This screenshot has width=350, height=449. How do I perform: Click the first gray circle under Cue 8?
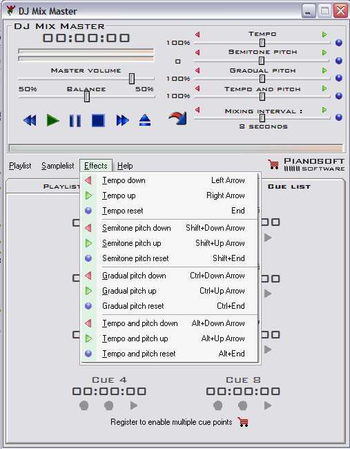217,405
